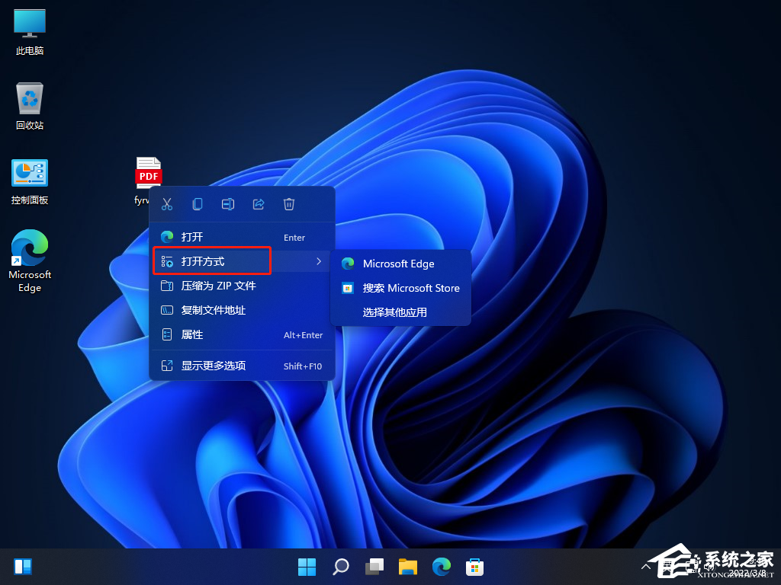Open the 回收站 desktop icon
This screenshot has height=585, width=781.
pos(29,99)
